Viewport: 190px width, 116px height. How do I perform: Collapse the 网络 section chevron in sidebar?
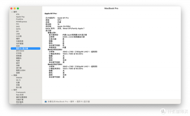point(12,75)
